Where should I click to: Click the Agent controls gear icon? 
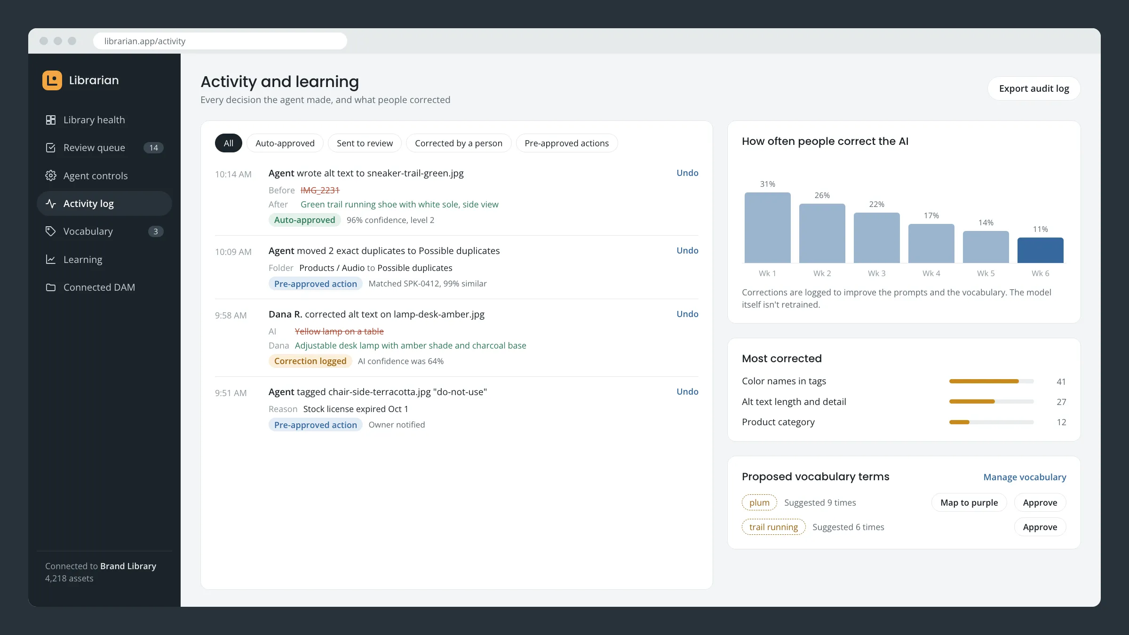click(51, 175)
